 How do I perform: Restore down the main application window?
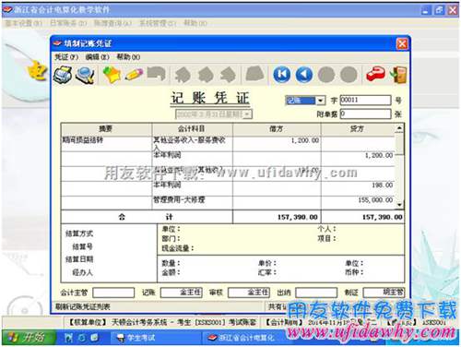439,10
